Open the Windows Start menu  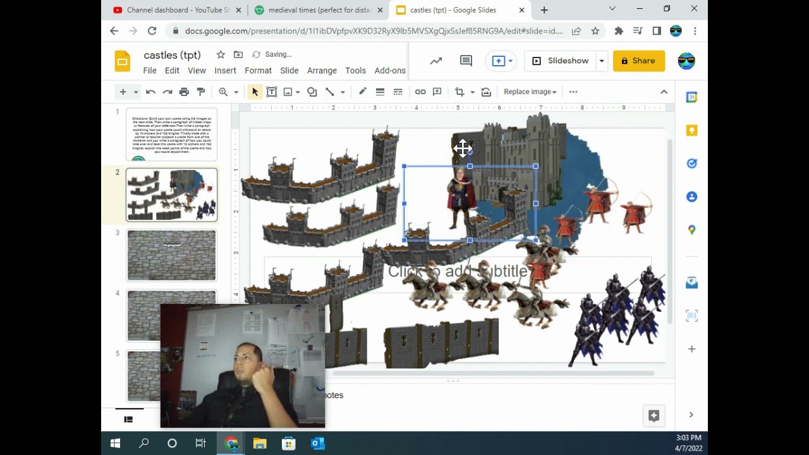[115, 444]
